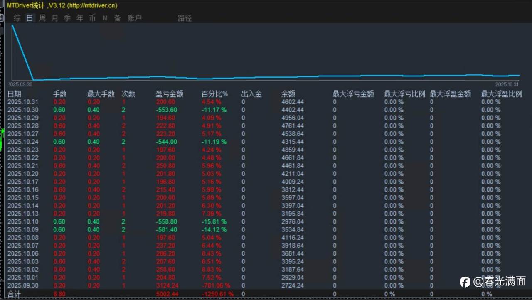Click the 2025.09.30 chart start label

coord(21,84)
